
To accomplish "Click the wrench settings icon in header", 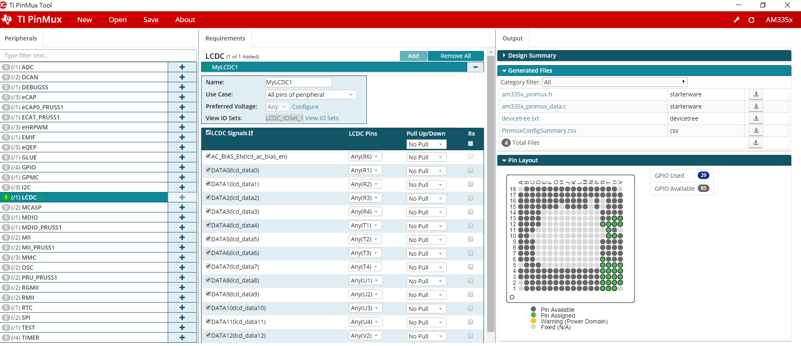I will click(x=737, y=20).
